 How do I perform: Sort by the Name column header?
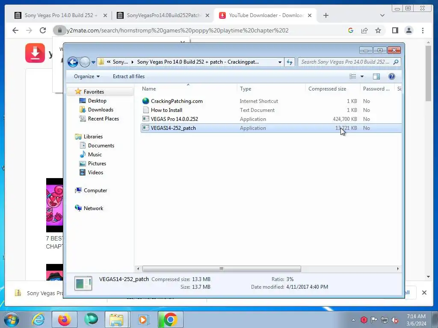[188, 89]
